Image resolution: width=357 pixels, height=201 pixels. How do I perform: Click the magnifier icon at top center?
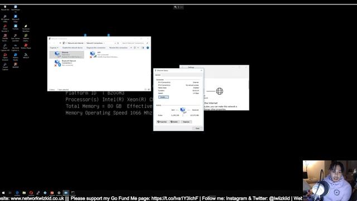click(176, 7)
